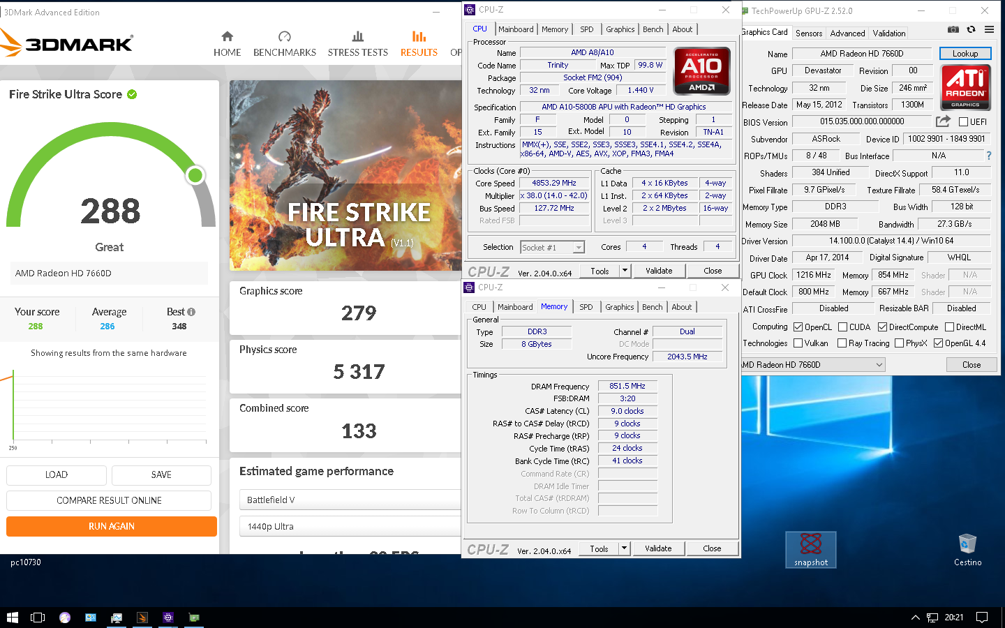Click the network icon in system tray
Image resolution: width=1005 pixels, height=628 pixels.
[932, 617]
